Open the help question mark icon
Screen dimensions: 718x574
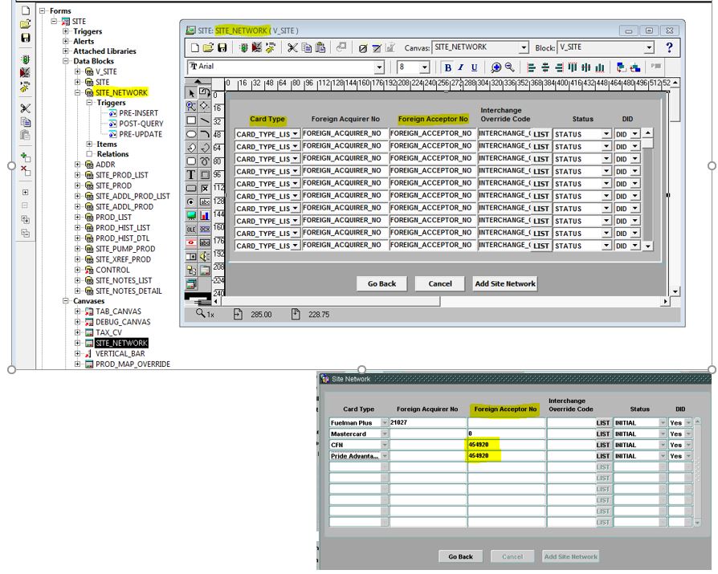[x=669, y=48]
